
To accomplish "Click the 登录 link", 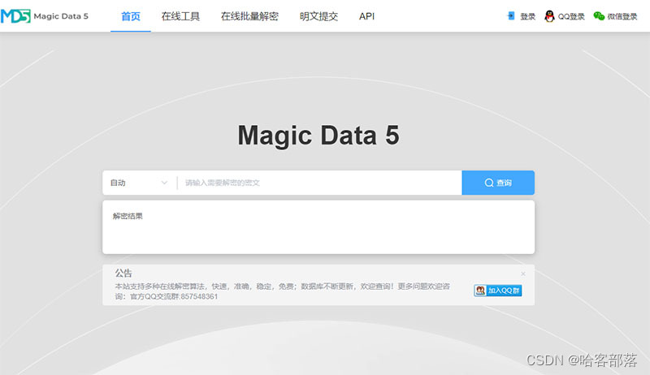I will 527,16.
